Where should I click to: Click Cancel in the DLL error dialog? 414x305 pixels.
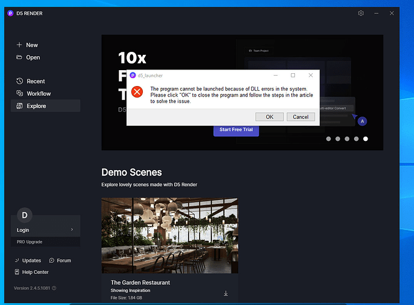(x=301, y=117)
